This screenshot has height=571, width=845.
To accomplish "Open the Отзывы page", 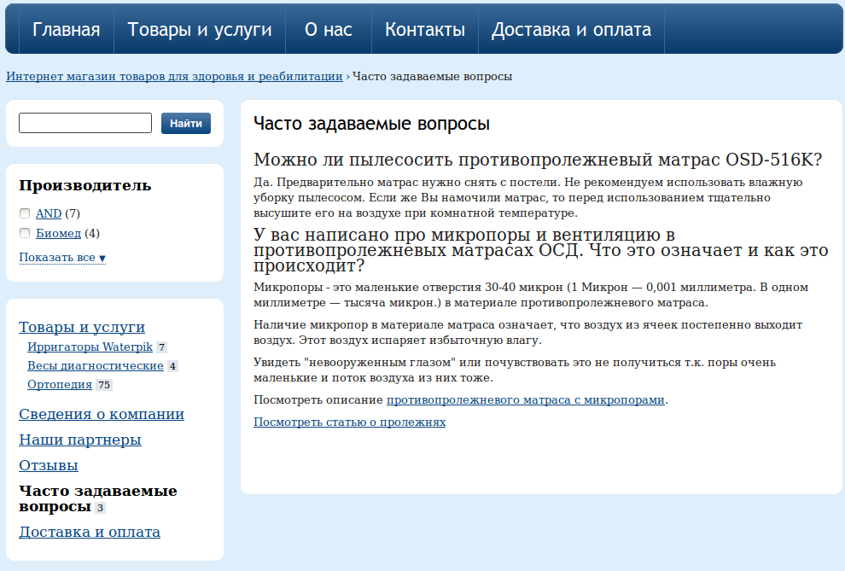I will (x=49, y=465).
